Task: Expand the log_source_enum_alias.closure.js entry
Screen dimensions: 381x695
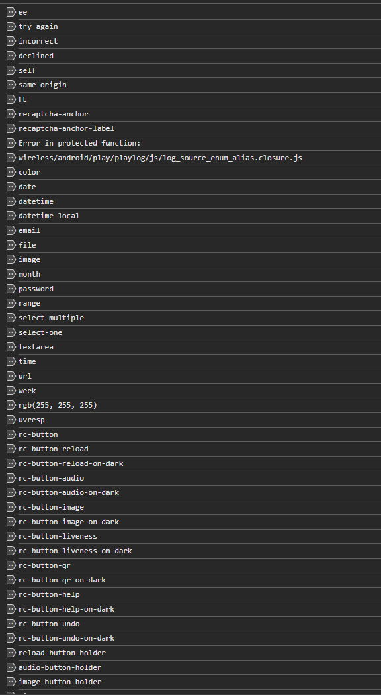Action: tap(11, 158)
